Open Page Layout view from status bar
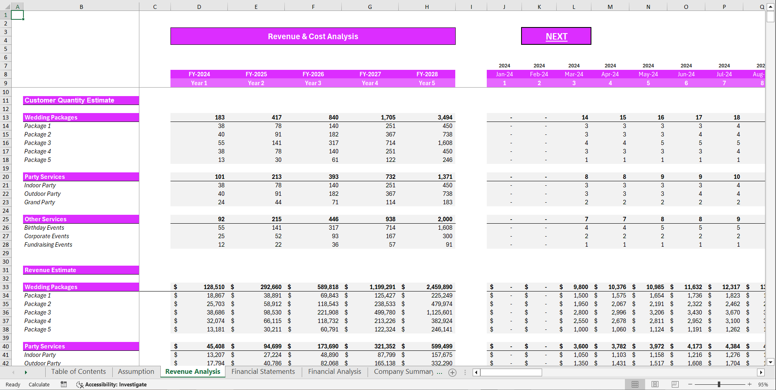Image resolution: width=776 pixels, height=390 pixels. 655,384
